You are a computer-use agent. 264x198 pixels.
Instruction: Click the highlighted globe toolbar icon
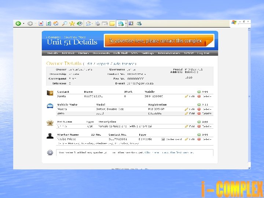coord(121,23)
